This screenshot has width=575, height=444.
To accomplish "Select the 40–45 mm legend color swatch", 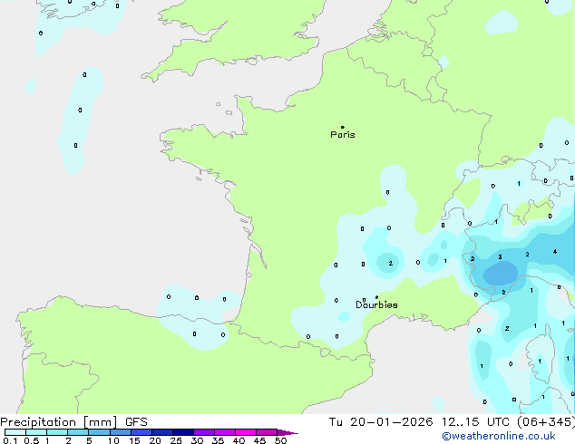I will (246, 432).
